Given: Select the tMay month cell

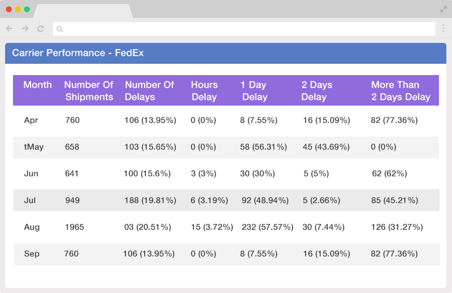Looking at the screenshot, I should 34,147.
